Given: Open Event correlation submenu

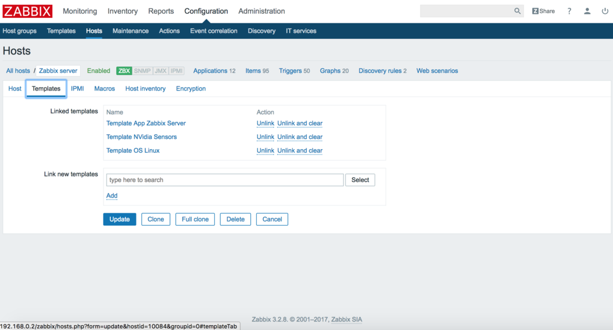Looking at the screenshot, I should 214,31.
